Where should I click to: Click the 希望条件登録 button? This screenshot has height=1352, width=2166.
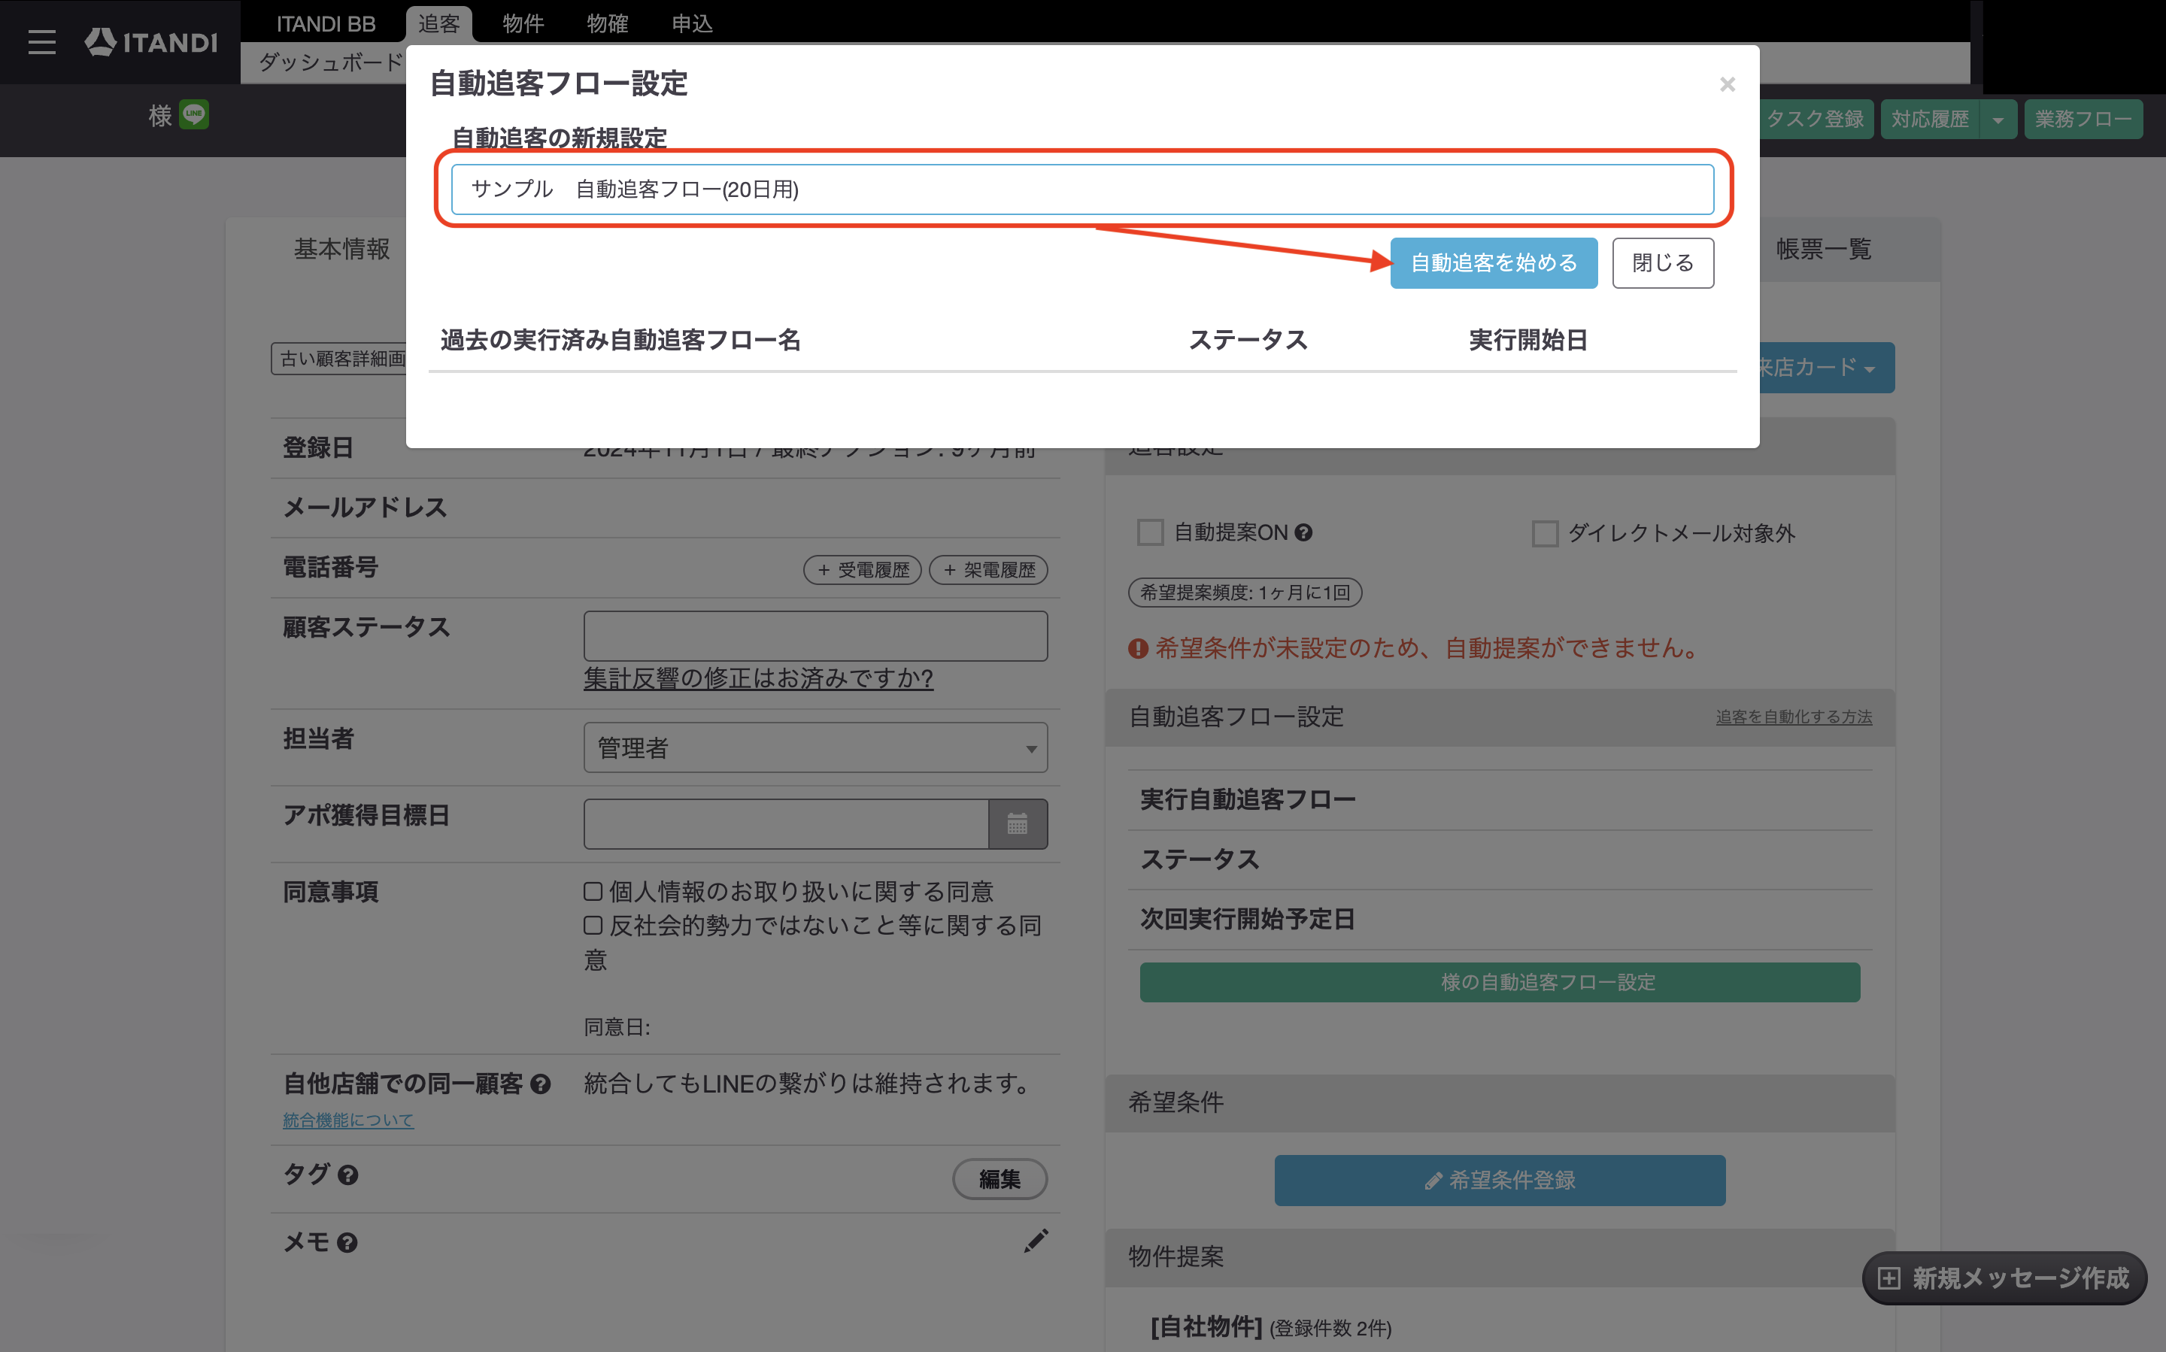(1499, 1181)
